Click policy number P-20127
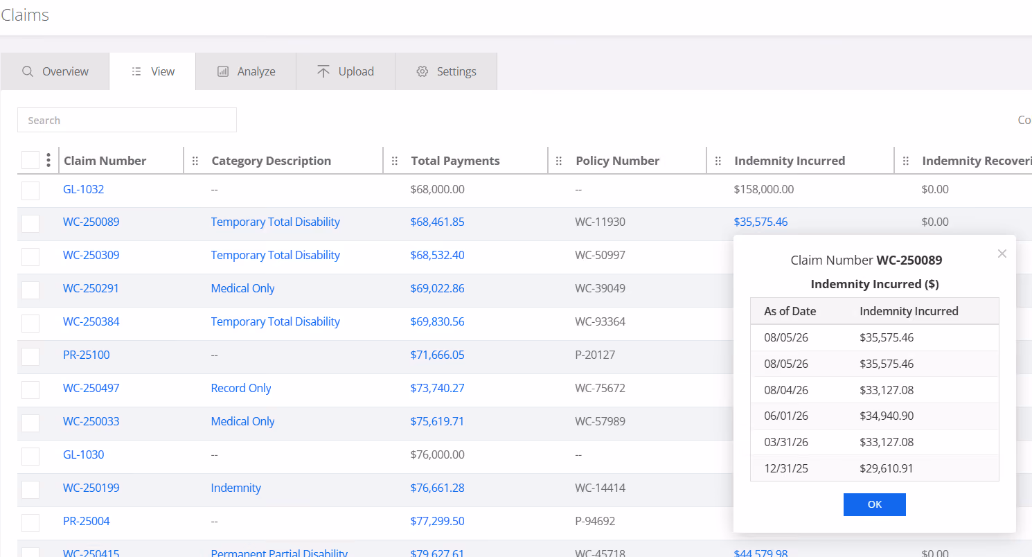Viewport: 1032px width, 557px height. click(x=595, y=355)
